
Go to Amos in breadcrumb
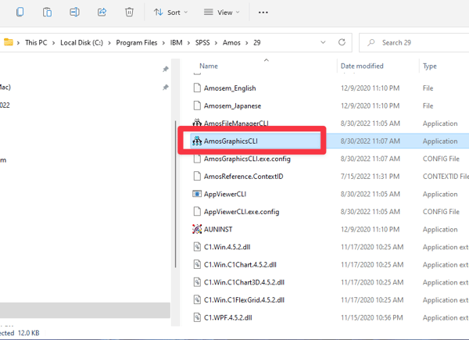coord(231,43)
